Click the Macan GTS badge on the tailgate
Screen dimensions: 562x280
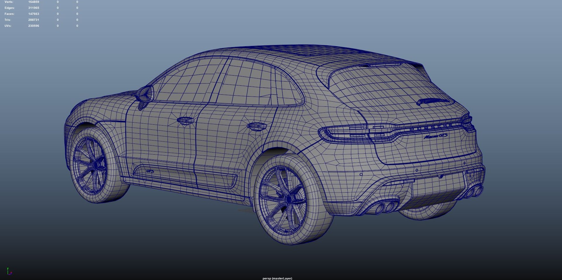click(436, 136)
